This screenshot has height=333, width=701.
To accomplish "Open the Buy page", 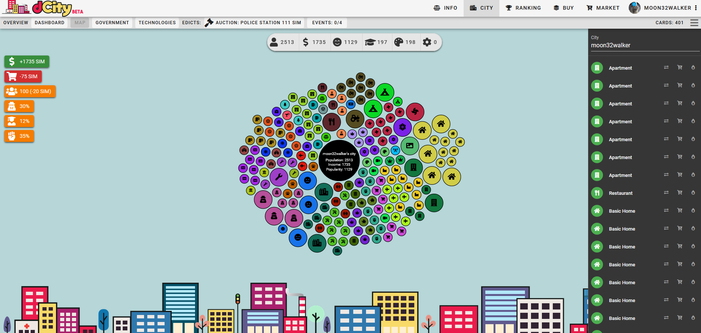I will pyautogui.click(x=563, y=8).
